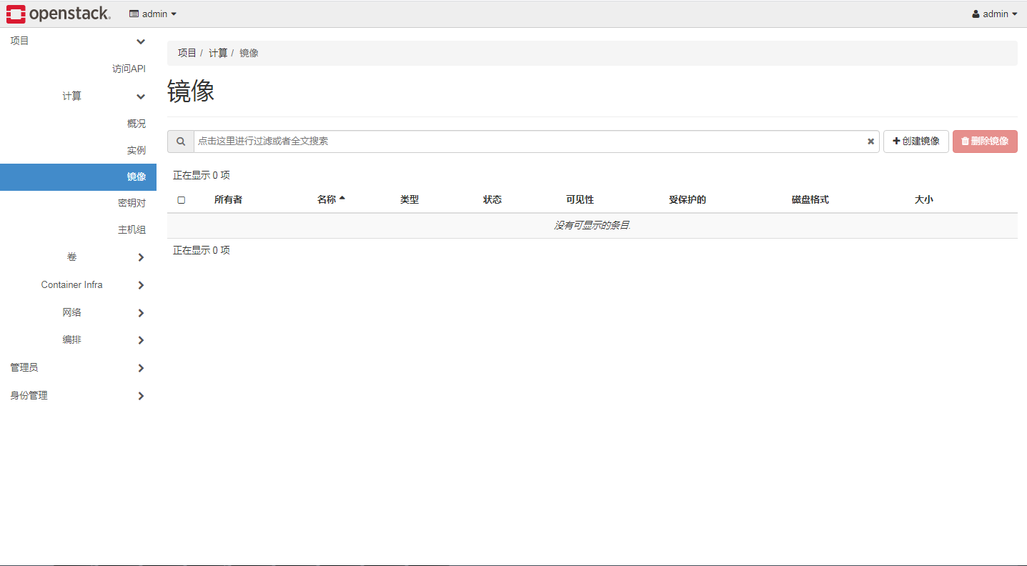The width and height of the screenshot is (1027, 566).
Task: Click the 项目 breadcrumb link
Action: click(187, 53)
